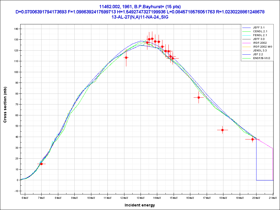Click the 13 MeV x-axis tick label
This screenshot has width=280, height=210.
point(141,197)
